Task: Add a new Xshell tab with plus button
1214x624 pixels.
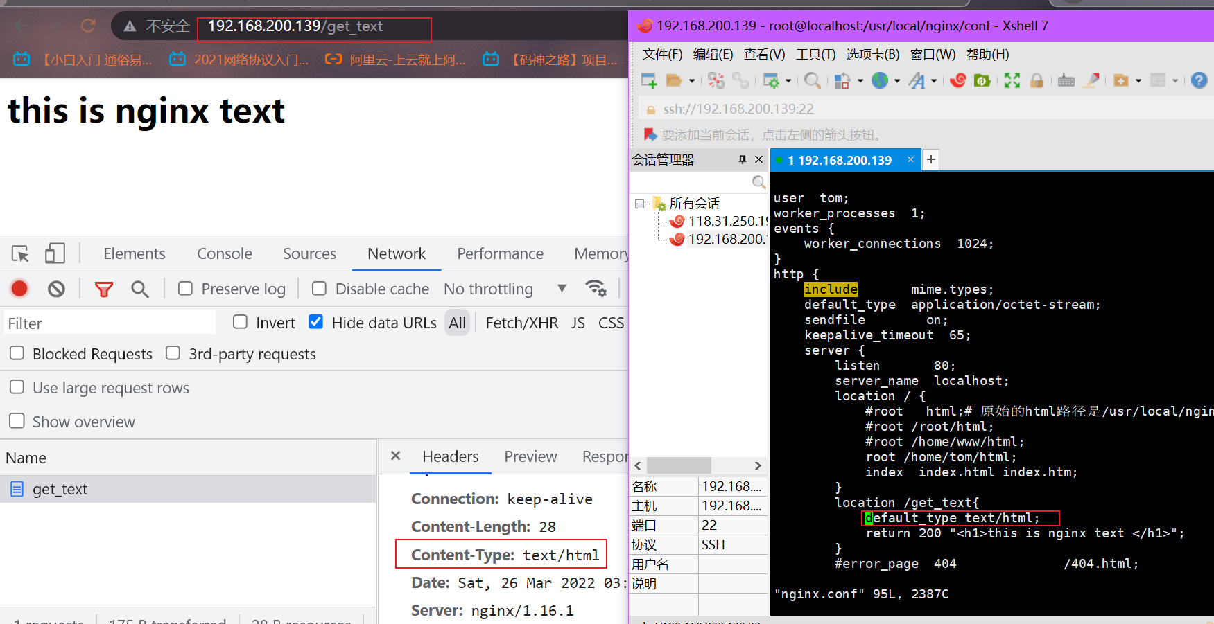Action: [931, 160]
